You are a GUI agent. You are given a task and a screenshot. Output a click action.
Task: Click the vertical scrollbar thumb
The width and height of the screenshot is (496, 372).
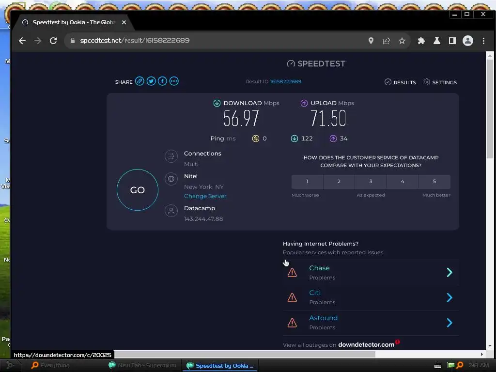tap(490, 109)
